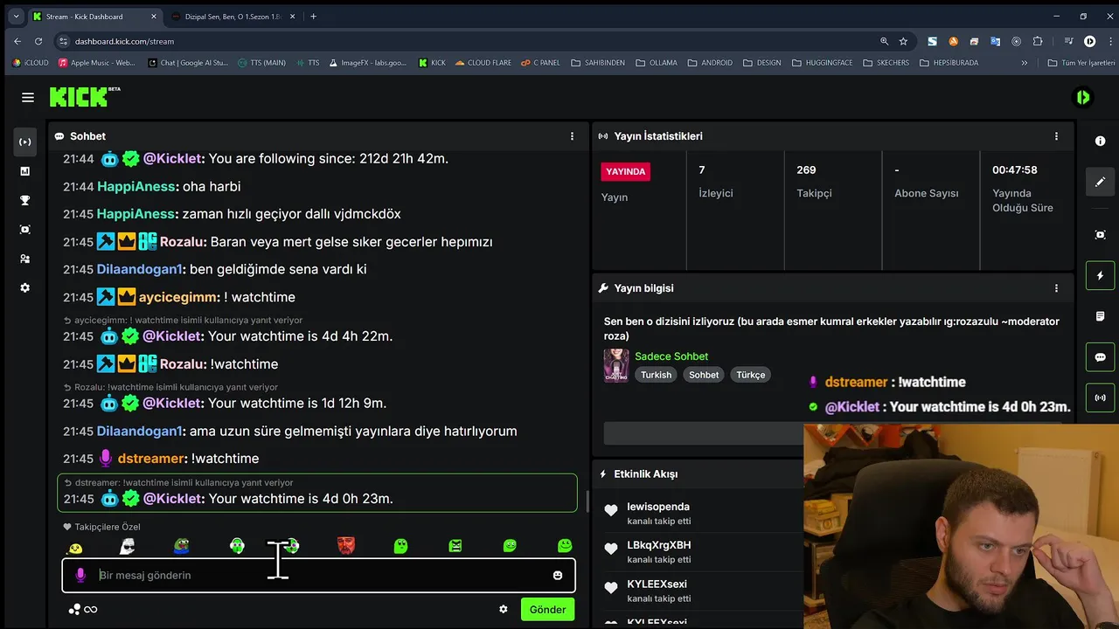Click username aycicegimm in chat
This screenshot has height=629, width=1119.
pyautogui.click(x=179, y=297)
